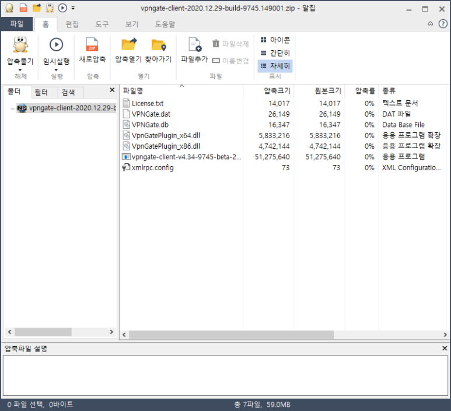Click the 압축열기 folder icon
Image resolution: width=451 pixels, height=411 pixels.
(x=128, y=44)
